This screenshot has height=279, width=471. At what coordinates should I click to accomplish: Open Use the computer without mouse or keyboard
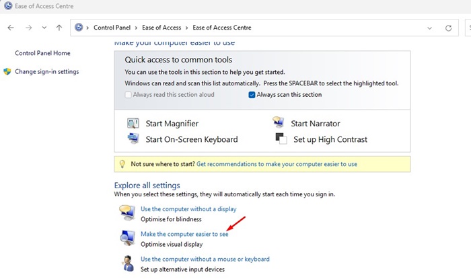(x=205, y=260)
